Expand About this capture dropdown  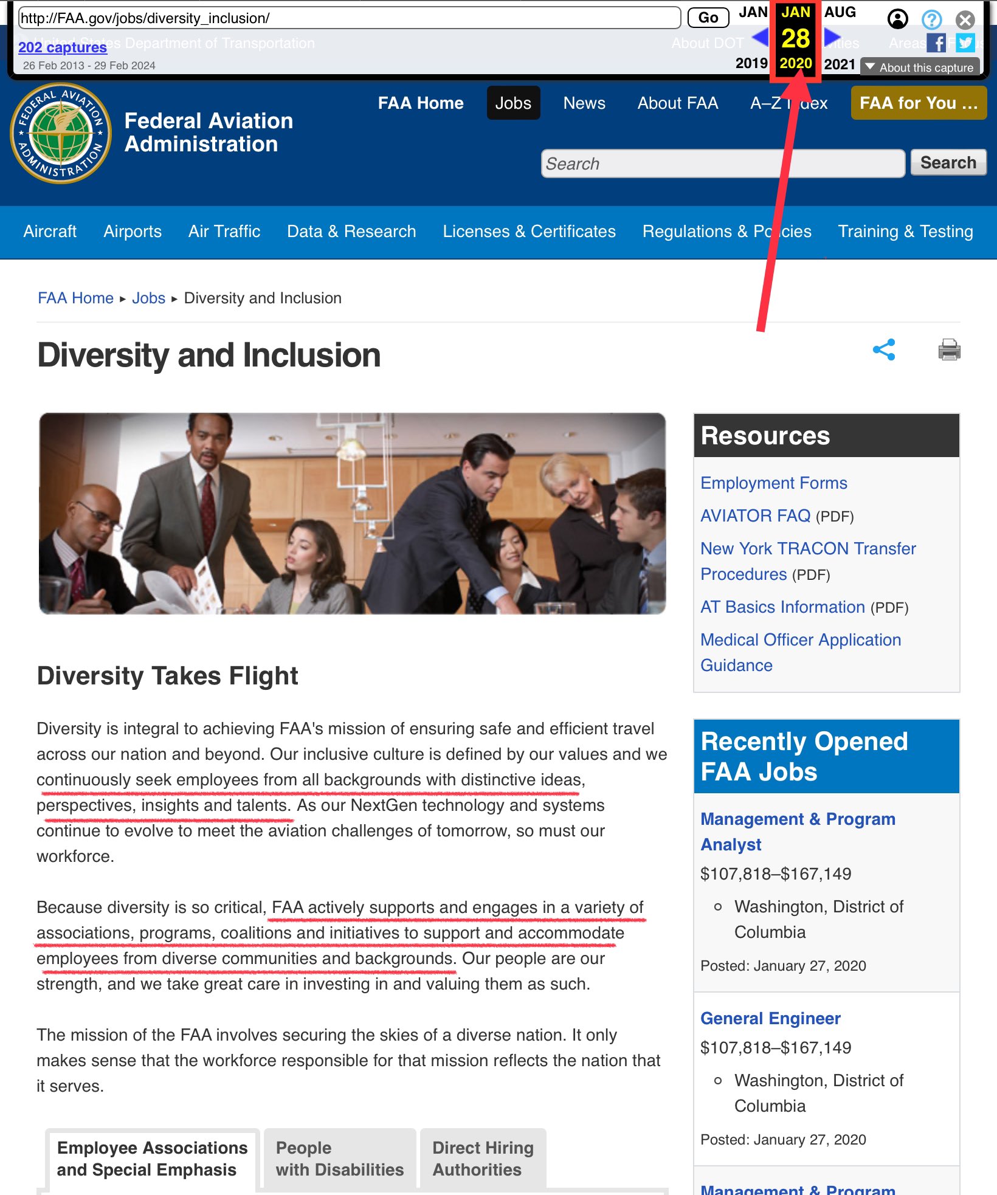click(x=919, y=67)
